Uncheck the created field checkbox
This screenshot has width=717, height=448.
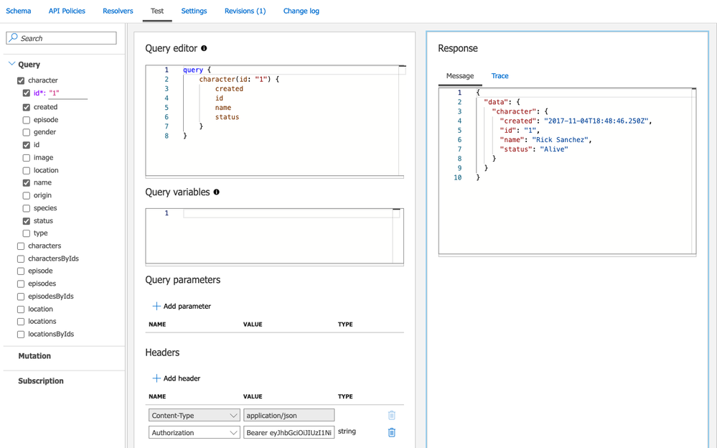26,107
